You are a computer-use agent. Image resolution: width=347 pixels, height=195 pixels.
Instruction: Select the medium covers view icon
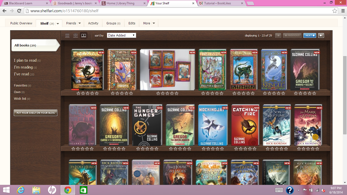75,35
